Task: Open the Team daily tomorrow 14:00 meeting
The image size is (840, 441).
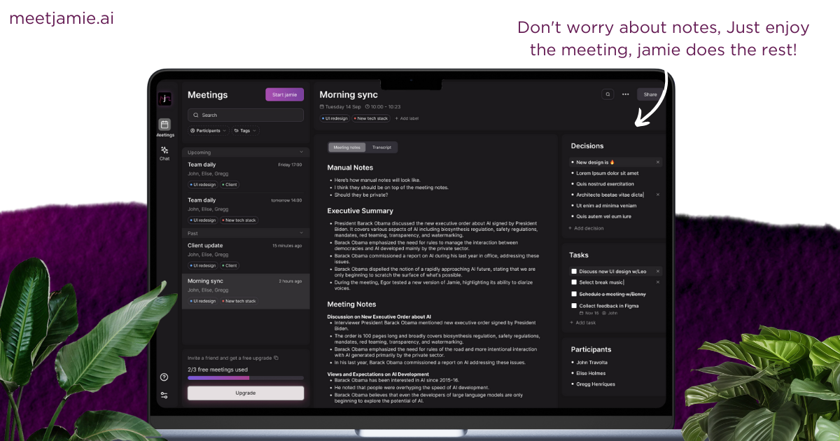Action: (x=246, y=210)
